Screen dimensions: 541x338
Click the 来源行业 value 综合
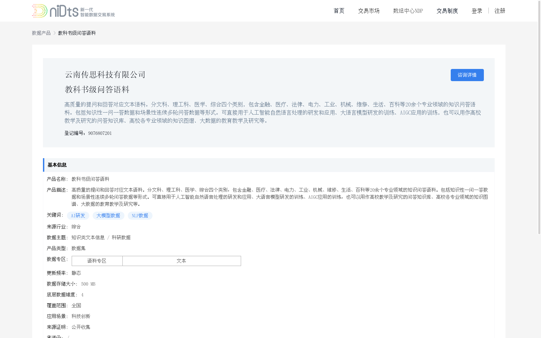76,227
